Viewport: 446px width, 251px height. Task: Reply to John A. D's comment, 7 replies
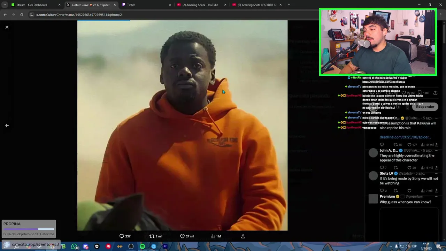(x=383, y=168)
